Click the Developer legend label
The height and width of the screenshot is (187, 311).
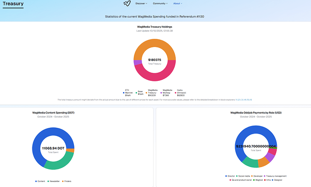pyautogui.click(x=258, y=176)
